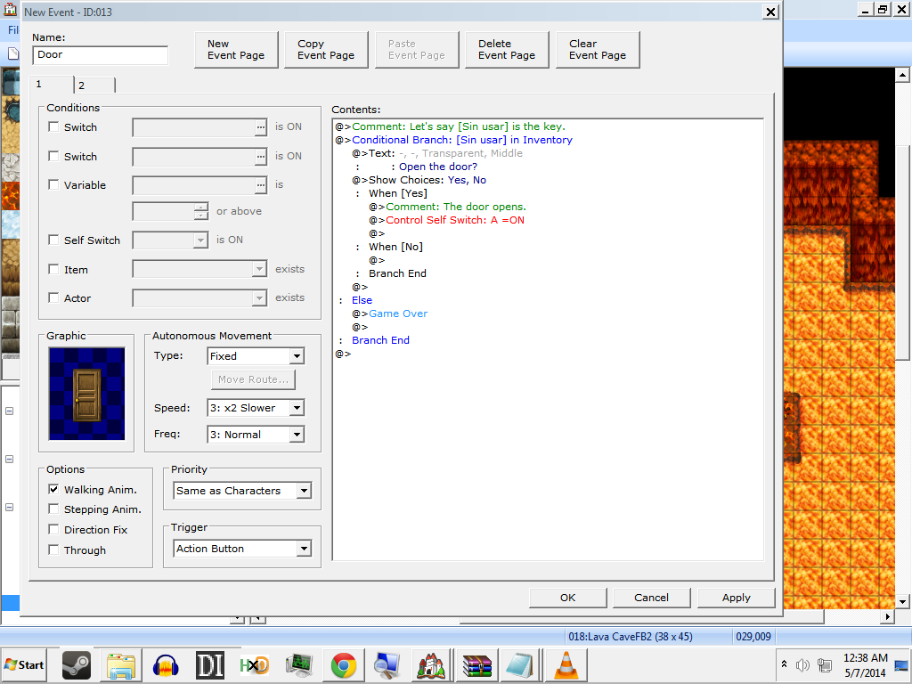The image size is (912, 684).
Task: Launch Audacity from the taskbar
Action: 165,664
